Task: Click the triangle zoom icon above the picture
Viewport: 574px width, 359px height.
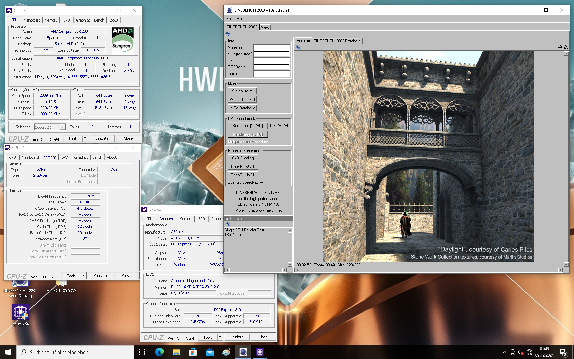Action: pyautogui.click(x=566, y=48)
